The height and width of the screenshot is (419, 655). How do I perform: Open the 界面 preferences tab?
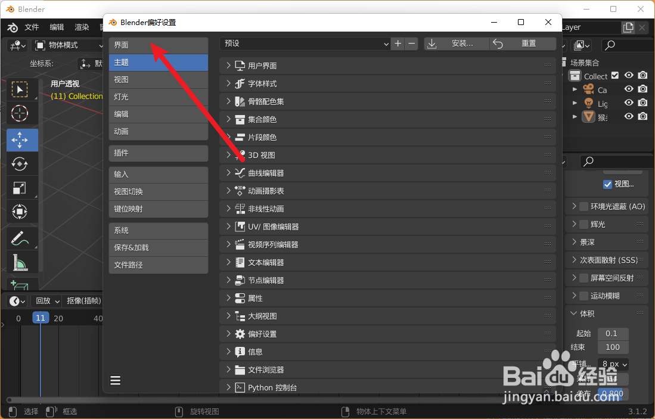tap(159, 45)
